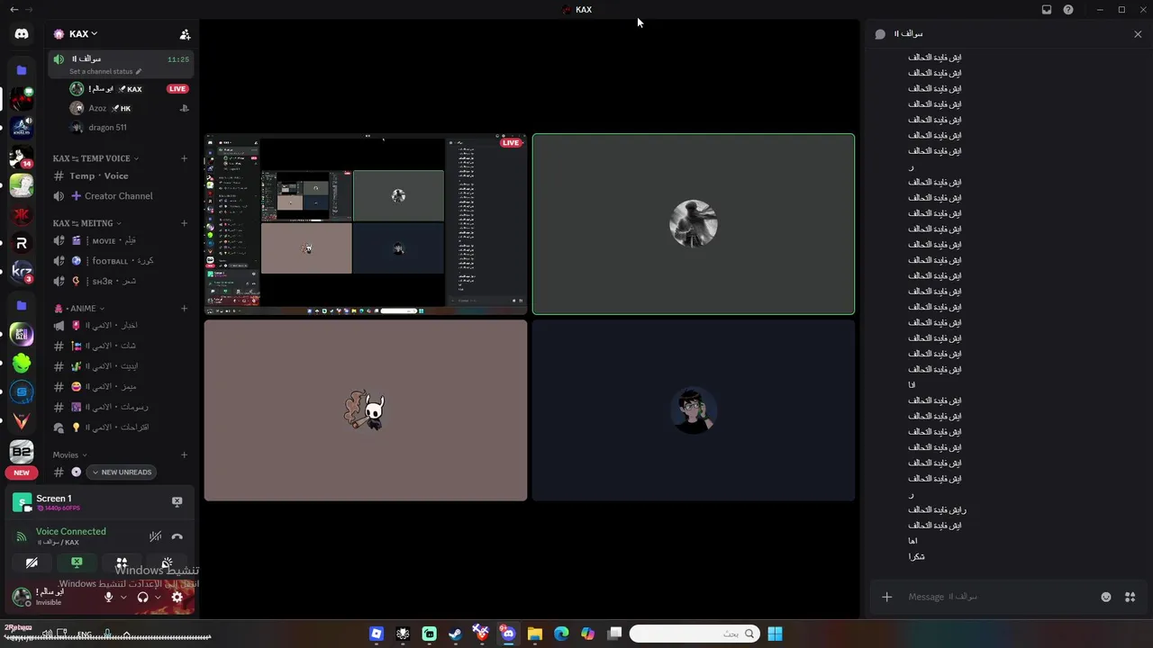Go back with the title bar arrow
This screenshot has width=1153, height=648.
(14, 10)
